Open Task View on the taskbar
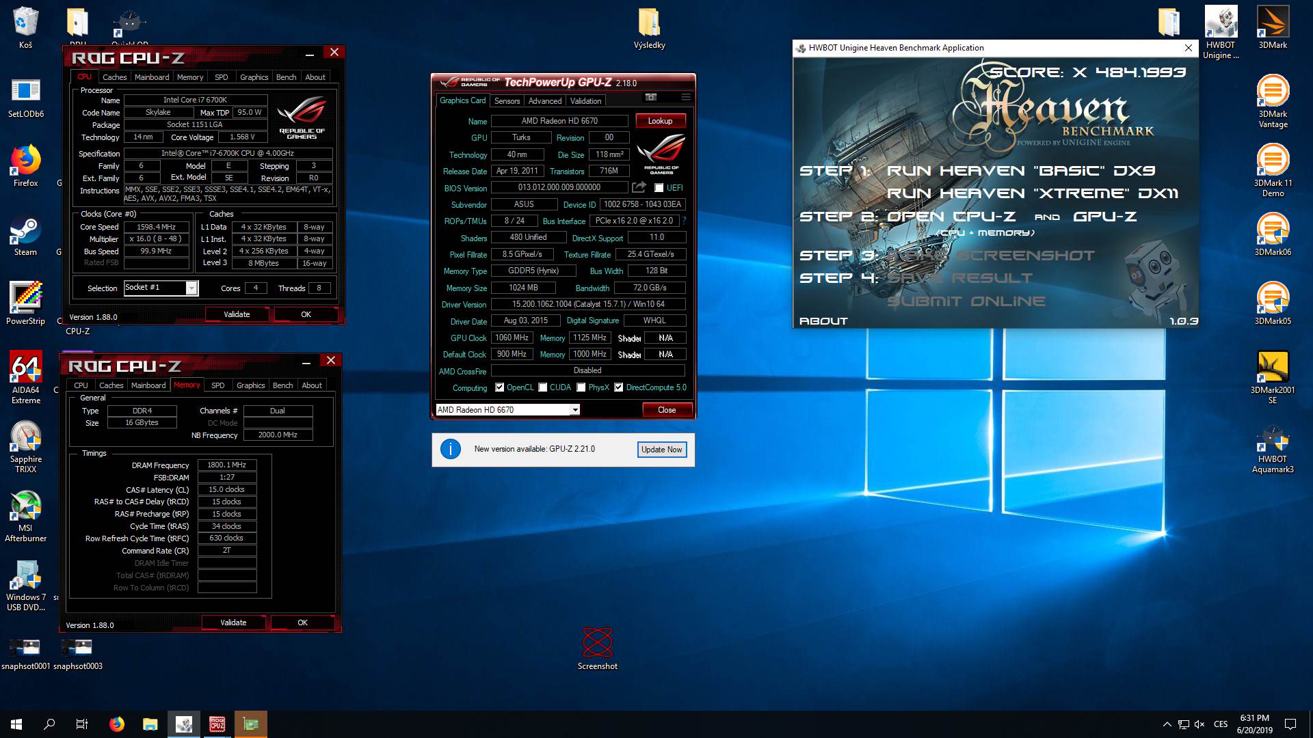 (82, 724)
